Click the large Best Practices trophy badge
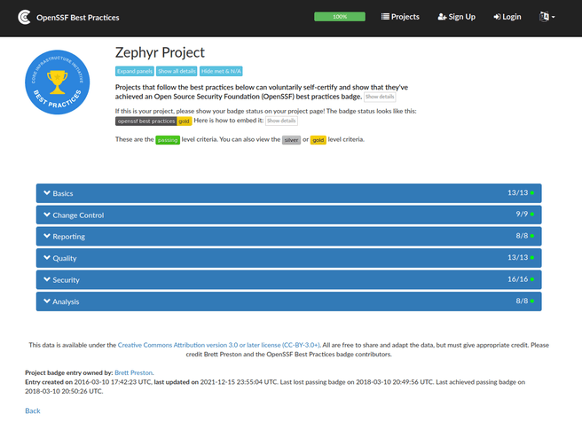This screenshot has height=430, width=582. pyautogui.click(x=57, y=82)
